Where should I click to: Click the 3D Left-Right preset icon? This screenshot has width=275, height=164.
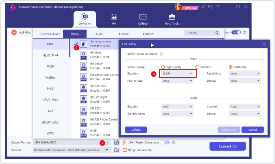[x=84, y=99]
